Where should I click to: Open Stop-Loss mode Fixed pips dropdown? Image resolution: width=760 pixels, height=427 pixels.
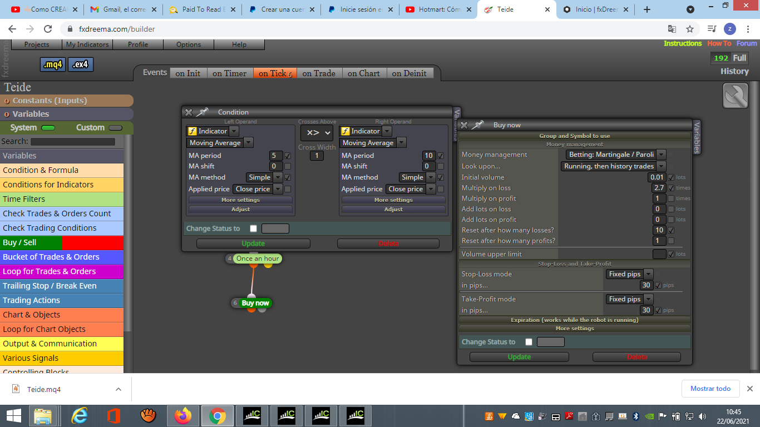(x=648, y=274)
